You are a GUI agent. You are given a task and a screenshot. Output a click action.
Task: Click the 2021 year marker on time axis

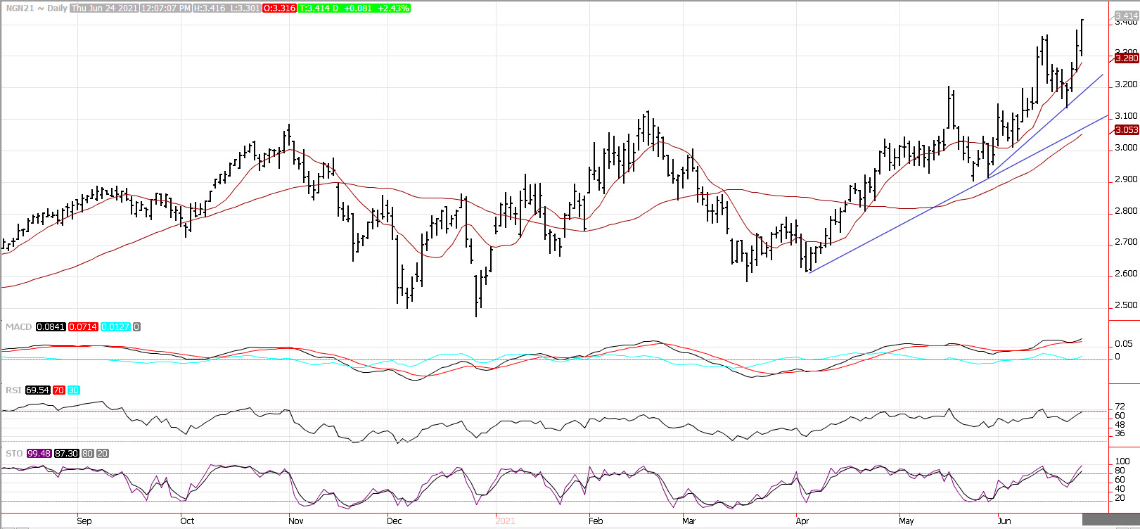(x=505, y=521)
